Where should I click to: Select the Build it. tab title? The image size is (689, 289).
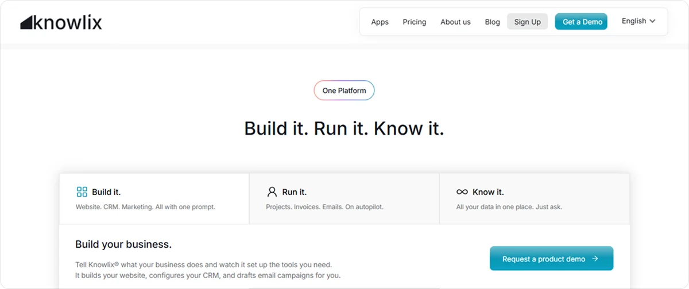(x=106, y=192)
